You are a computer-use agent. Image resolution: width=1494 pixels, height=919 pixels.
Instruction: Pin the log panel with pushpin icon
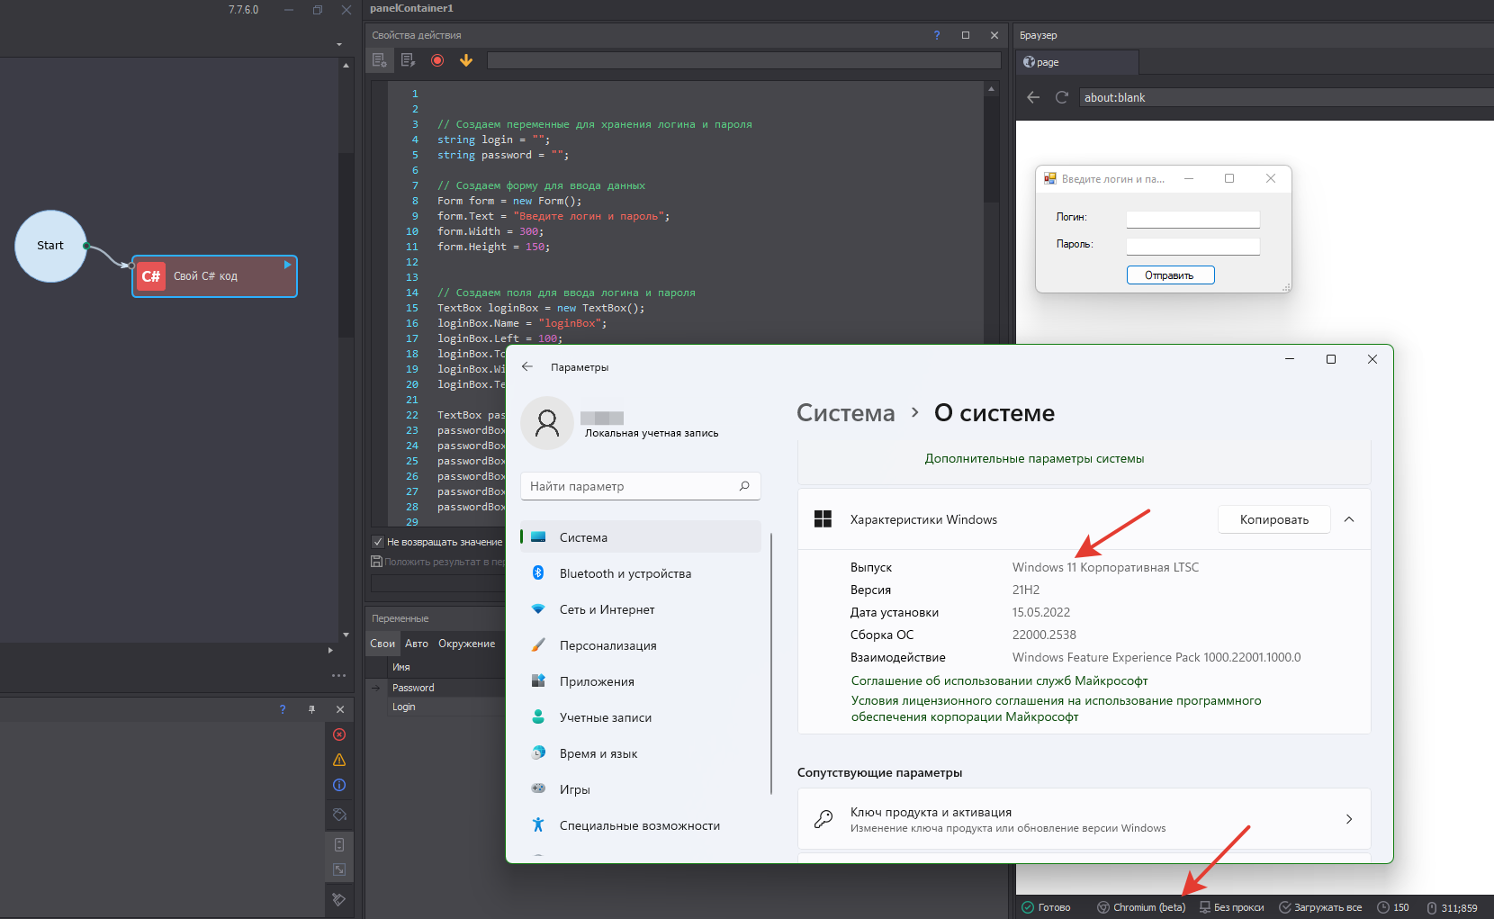point(311,709)
